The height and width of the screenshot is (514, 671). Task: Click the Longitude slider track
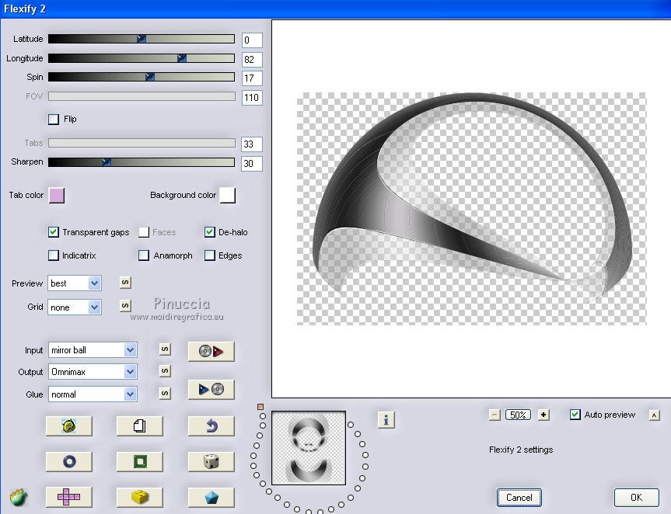coord(142,58)
